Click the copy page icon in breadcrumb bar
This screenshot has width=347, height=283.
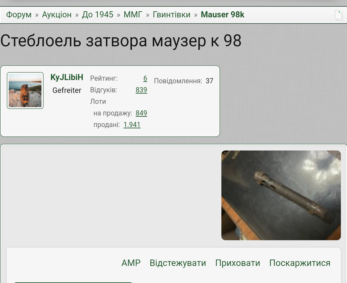click(339, 15)
